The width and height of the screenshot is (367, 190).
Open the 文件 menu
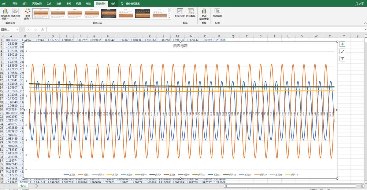pyautogui.click(x=4, y=3)
